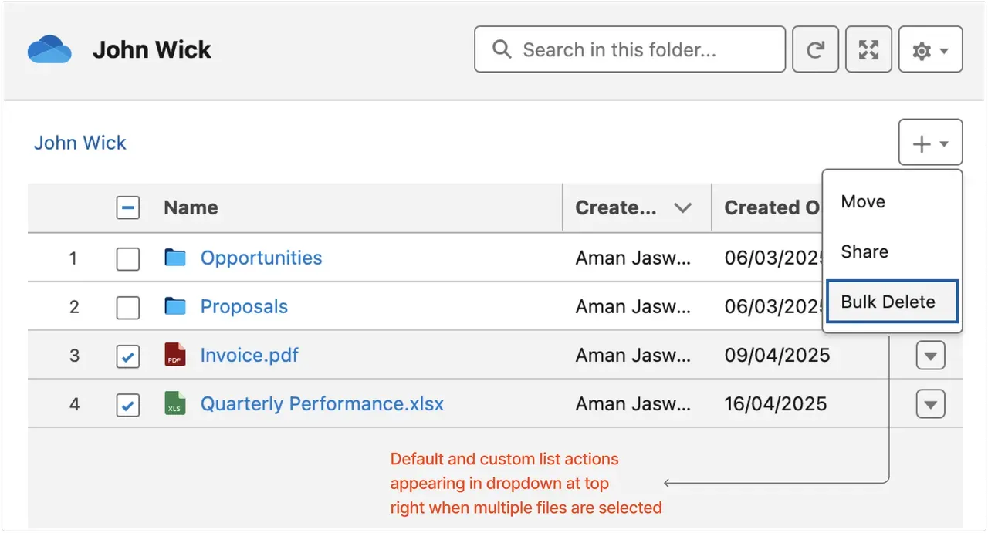This screenshot has height=533, width=988.
Task: Uncheck the Invoice.pdf row checkbox
Action: point(127,356)
